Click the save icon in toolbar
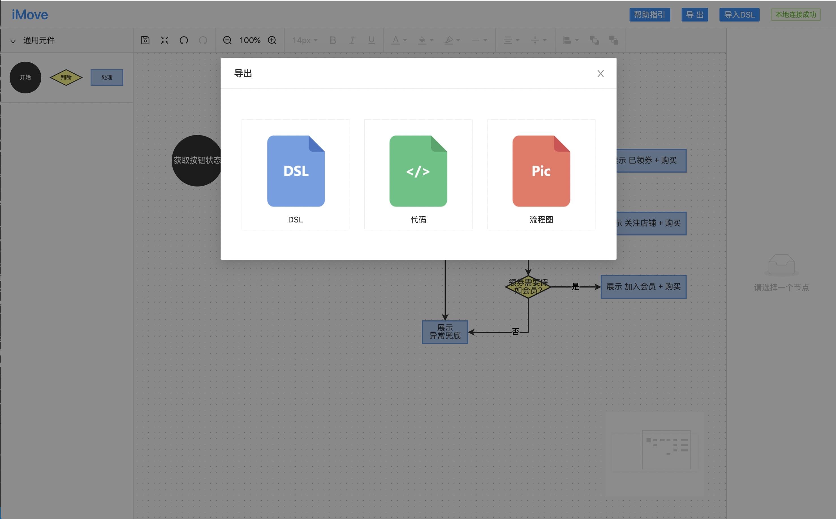 pos(145,40)
